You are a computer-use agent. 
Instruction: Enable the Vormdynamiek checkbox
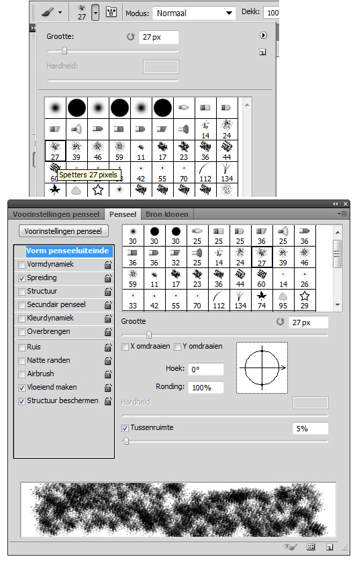pos(21,265)
